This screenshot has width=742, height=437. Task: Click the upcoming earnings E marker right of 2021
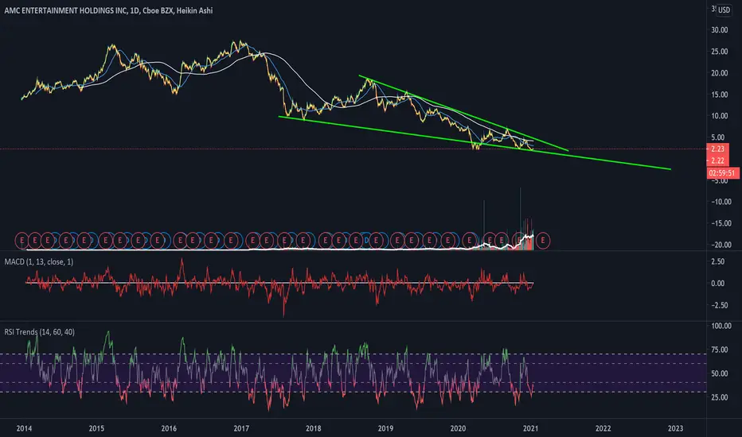tap(543, 241)
